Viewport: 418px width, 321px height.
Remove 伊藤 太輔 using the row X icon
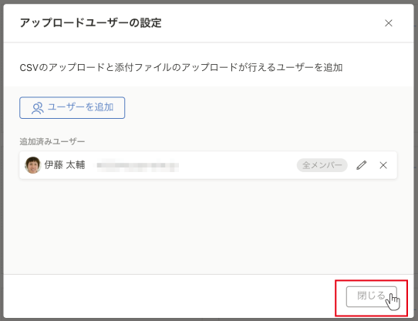(x=383, y=165)
